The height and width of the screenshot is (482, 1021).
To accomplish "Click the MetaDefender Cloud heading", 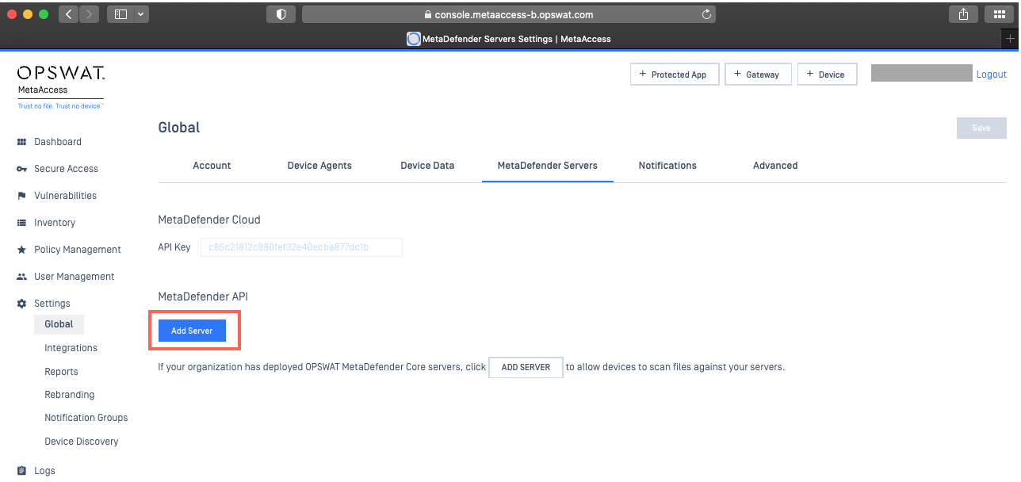I will (x=209, y=220).
